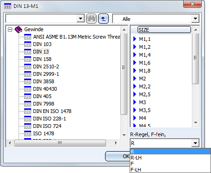Screen dimensions: 211x173
Task: Choose F-LH from the dropdown list
Action: coord(170,170)
